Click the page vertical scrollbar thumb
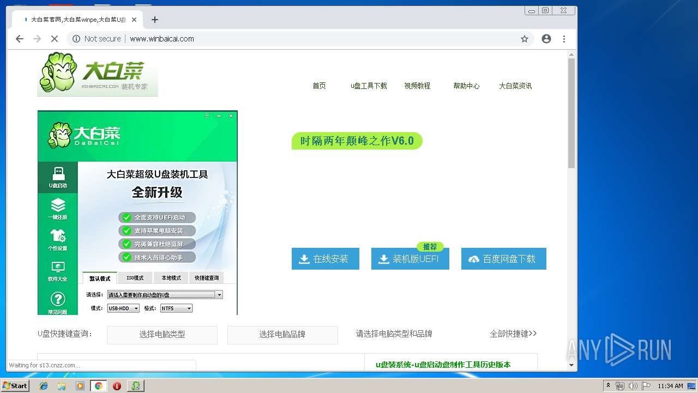This screenshot has width=698, height=393. coord(571,113)
